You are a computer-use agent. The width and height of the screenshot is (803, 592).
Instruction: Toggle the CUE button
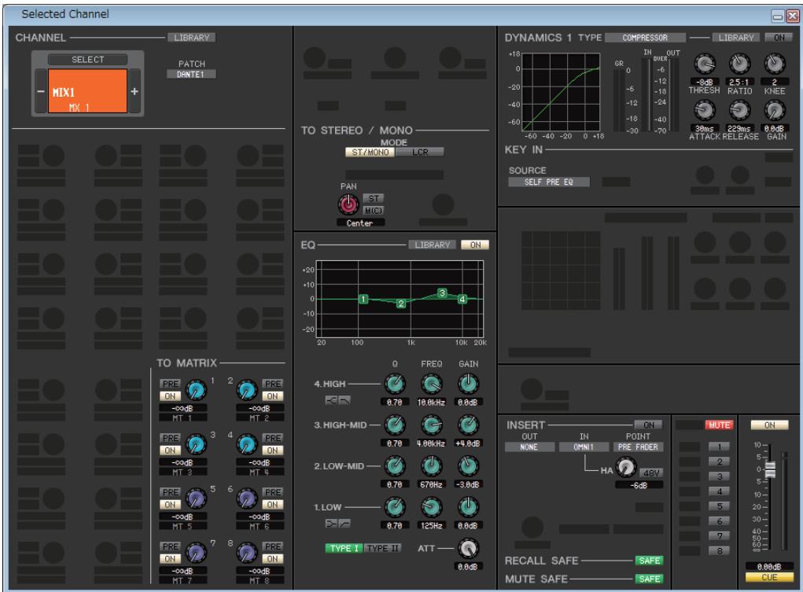769,577
